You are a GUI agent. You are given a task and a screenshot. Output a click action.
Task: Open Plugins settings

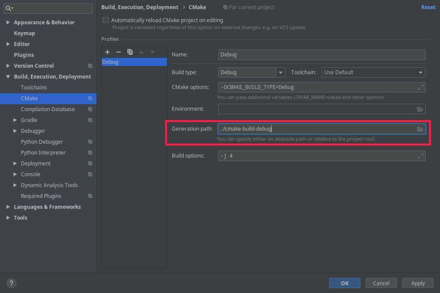(x=24, y=55)
